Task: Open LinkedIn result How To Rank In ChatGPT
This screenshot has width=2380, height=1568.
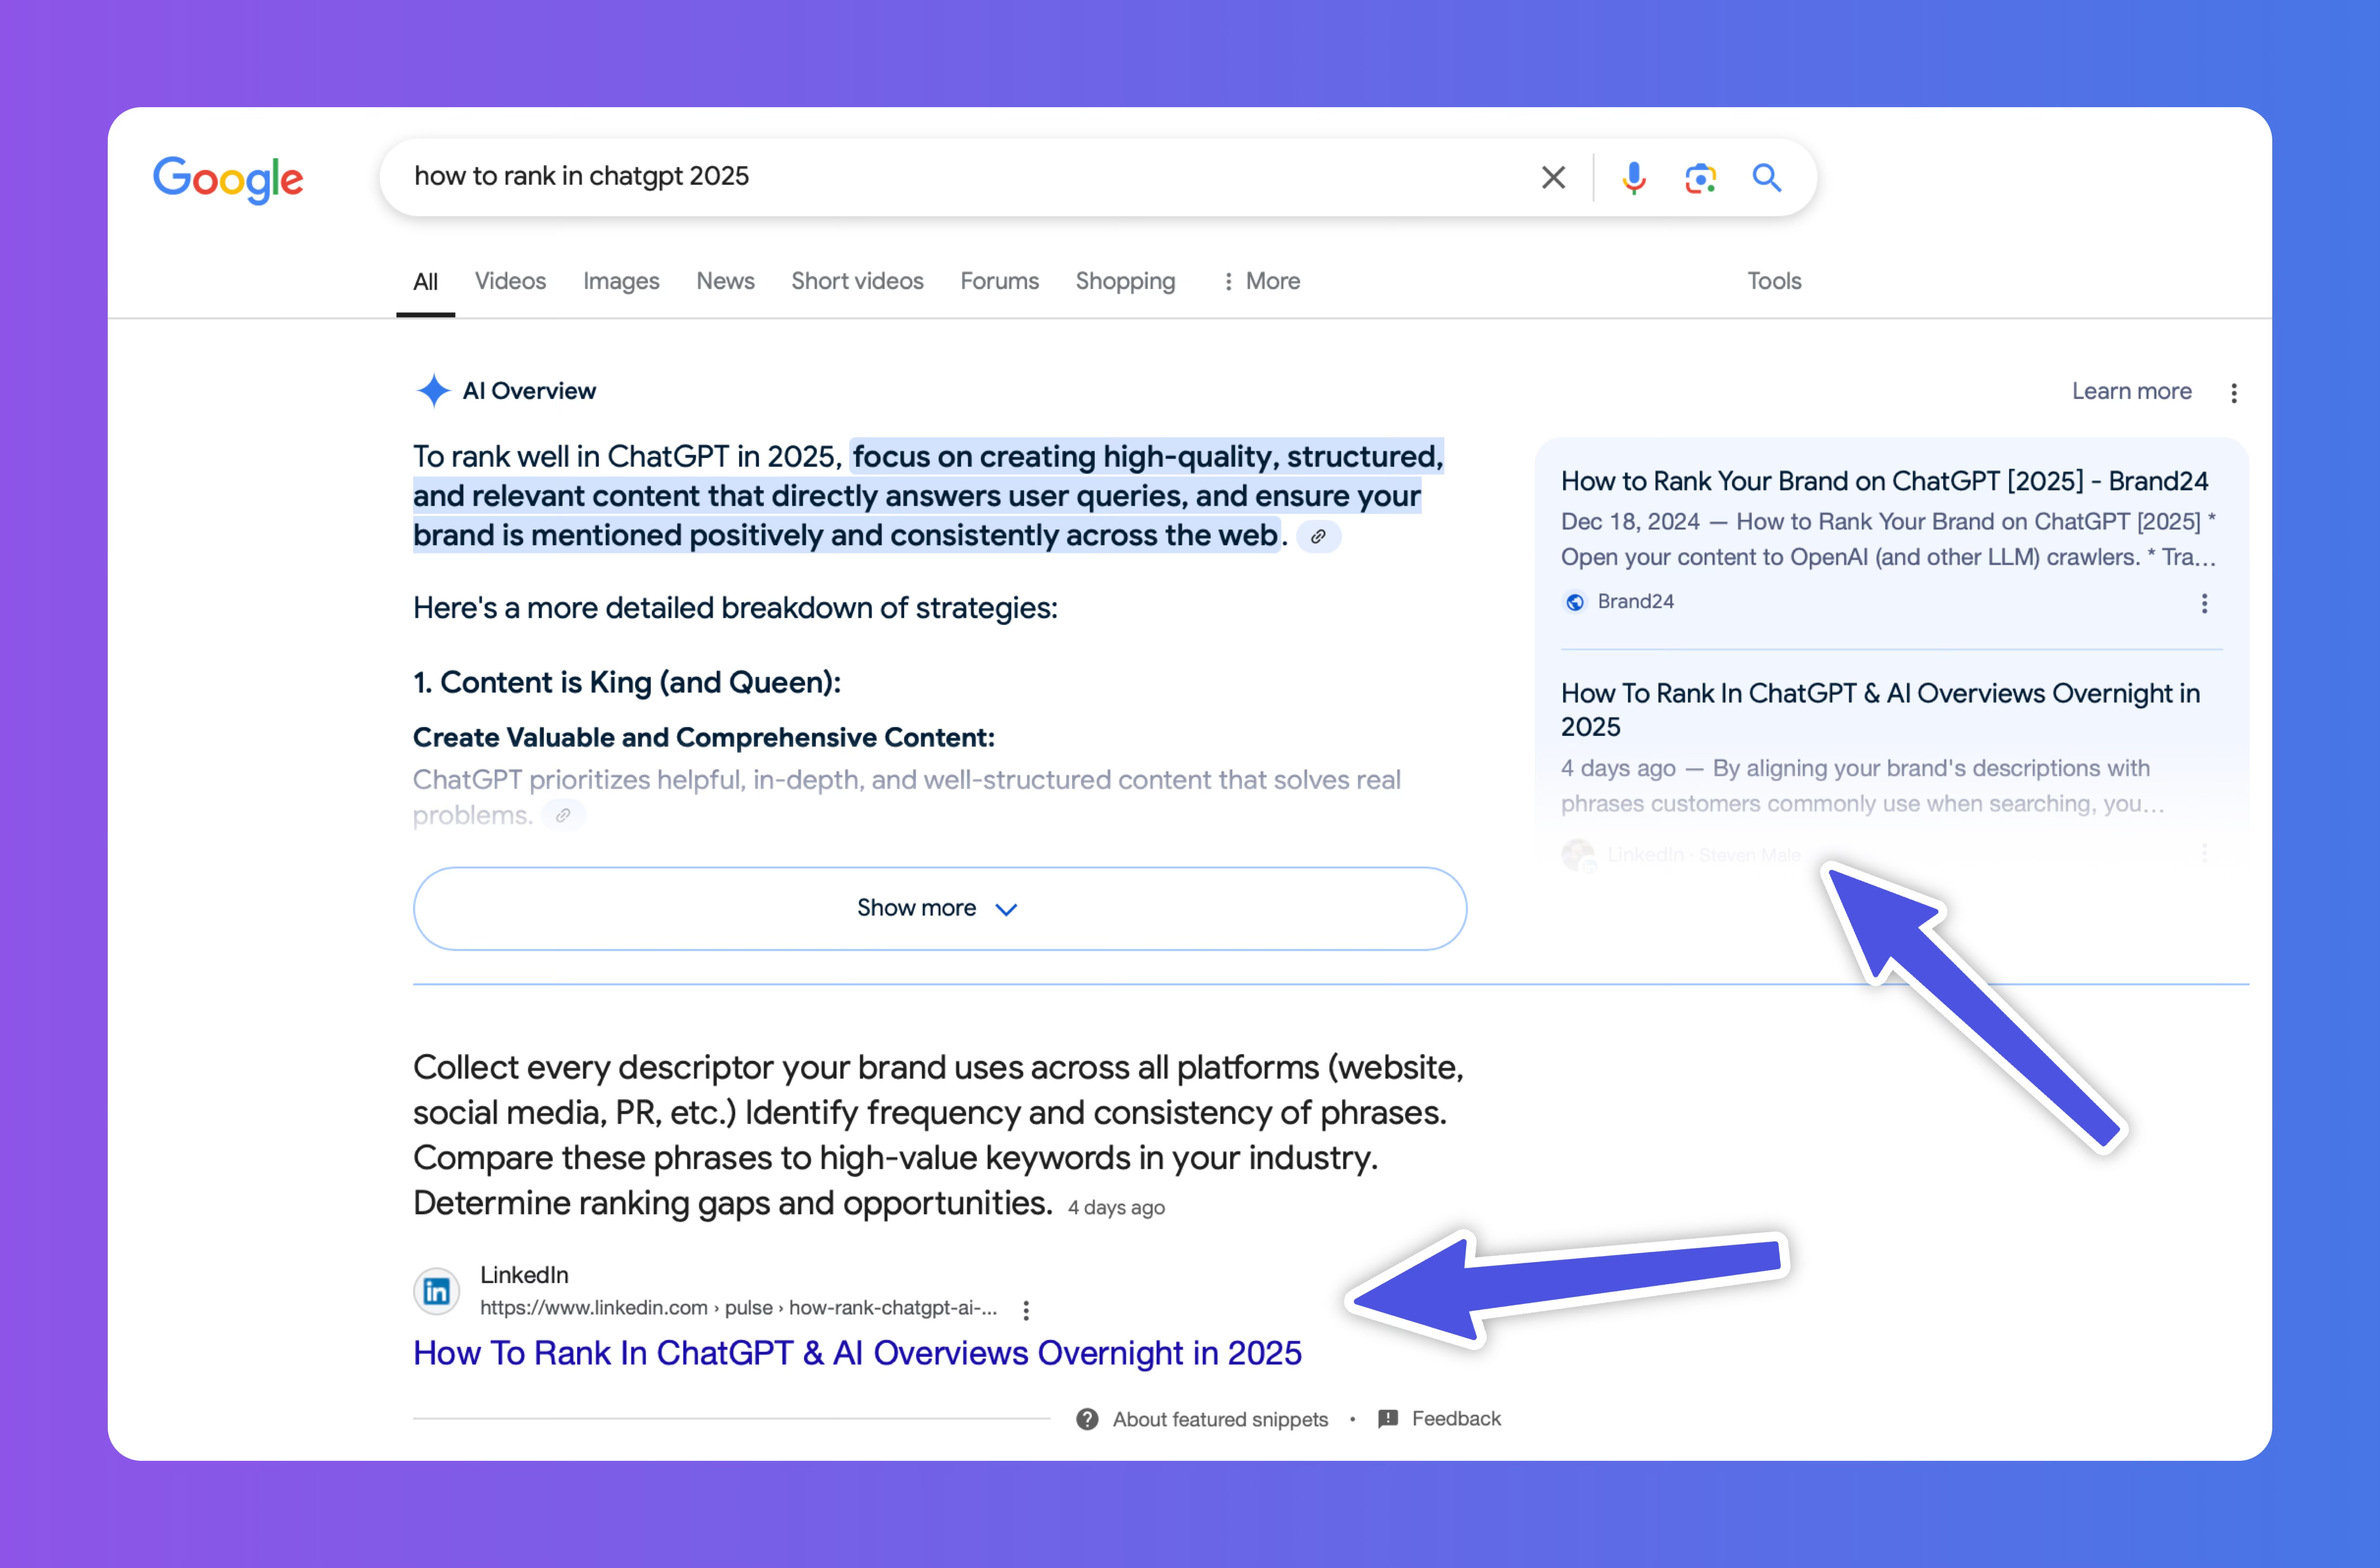Action: (x=857, y=1353)
